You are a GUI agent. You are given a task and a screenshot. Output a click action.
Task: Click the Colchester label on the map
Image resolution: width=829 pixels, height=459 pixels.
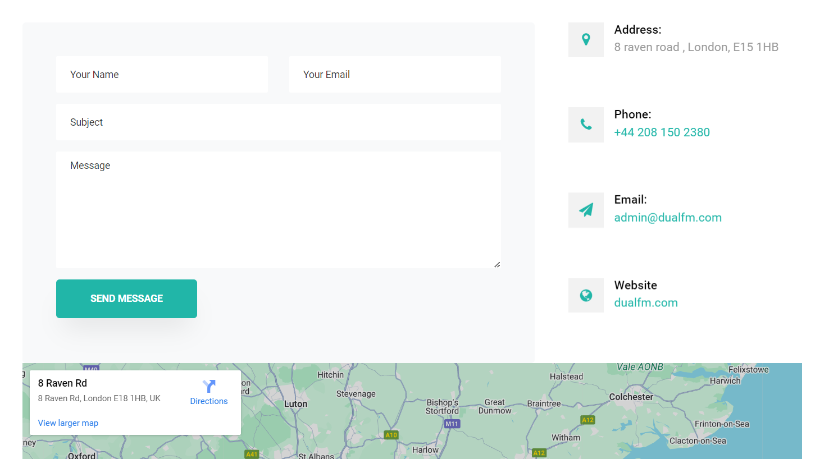pos(631,397)
